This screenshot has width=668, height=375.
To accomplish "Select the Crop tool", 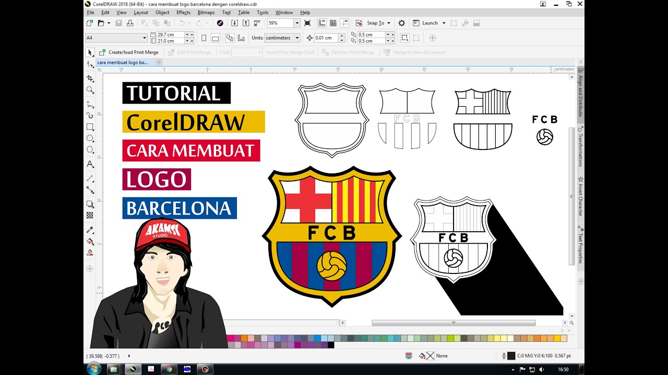I will pos(90,79).
